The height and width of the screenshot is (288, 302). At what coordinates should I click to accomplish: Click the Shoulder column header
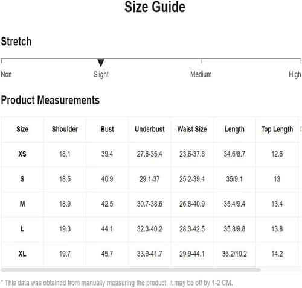[65, 129]
